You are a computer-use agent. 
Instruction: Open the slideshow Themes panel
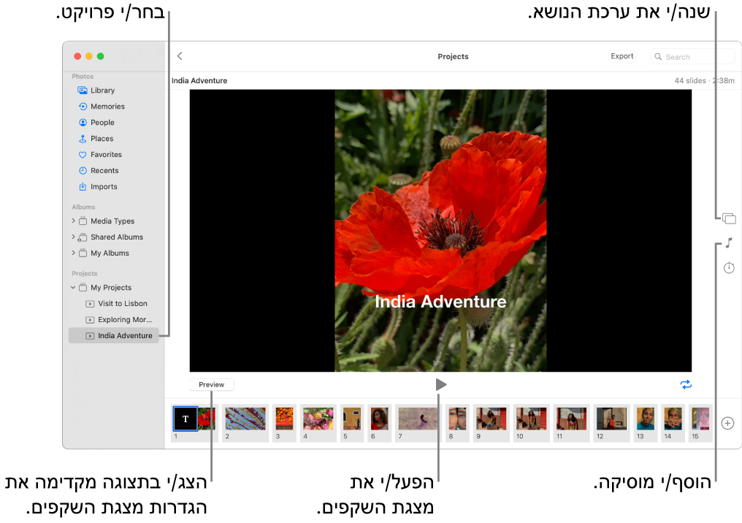(x=727, y=218)
